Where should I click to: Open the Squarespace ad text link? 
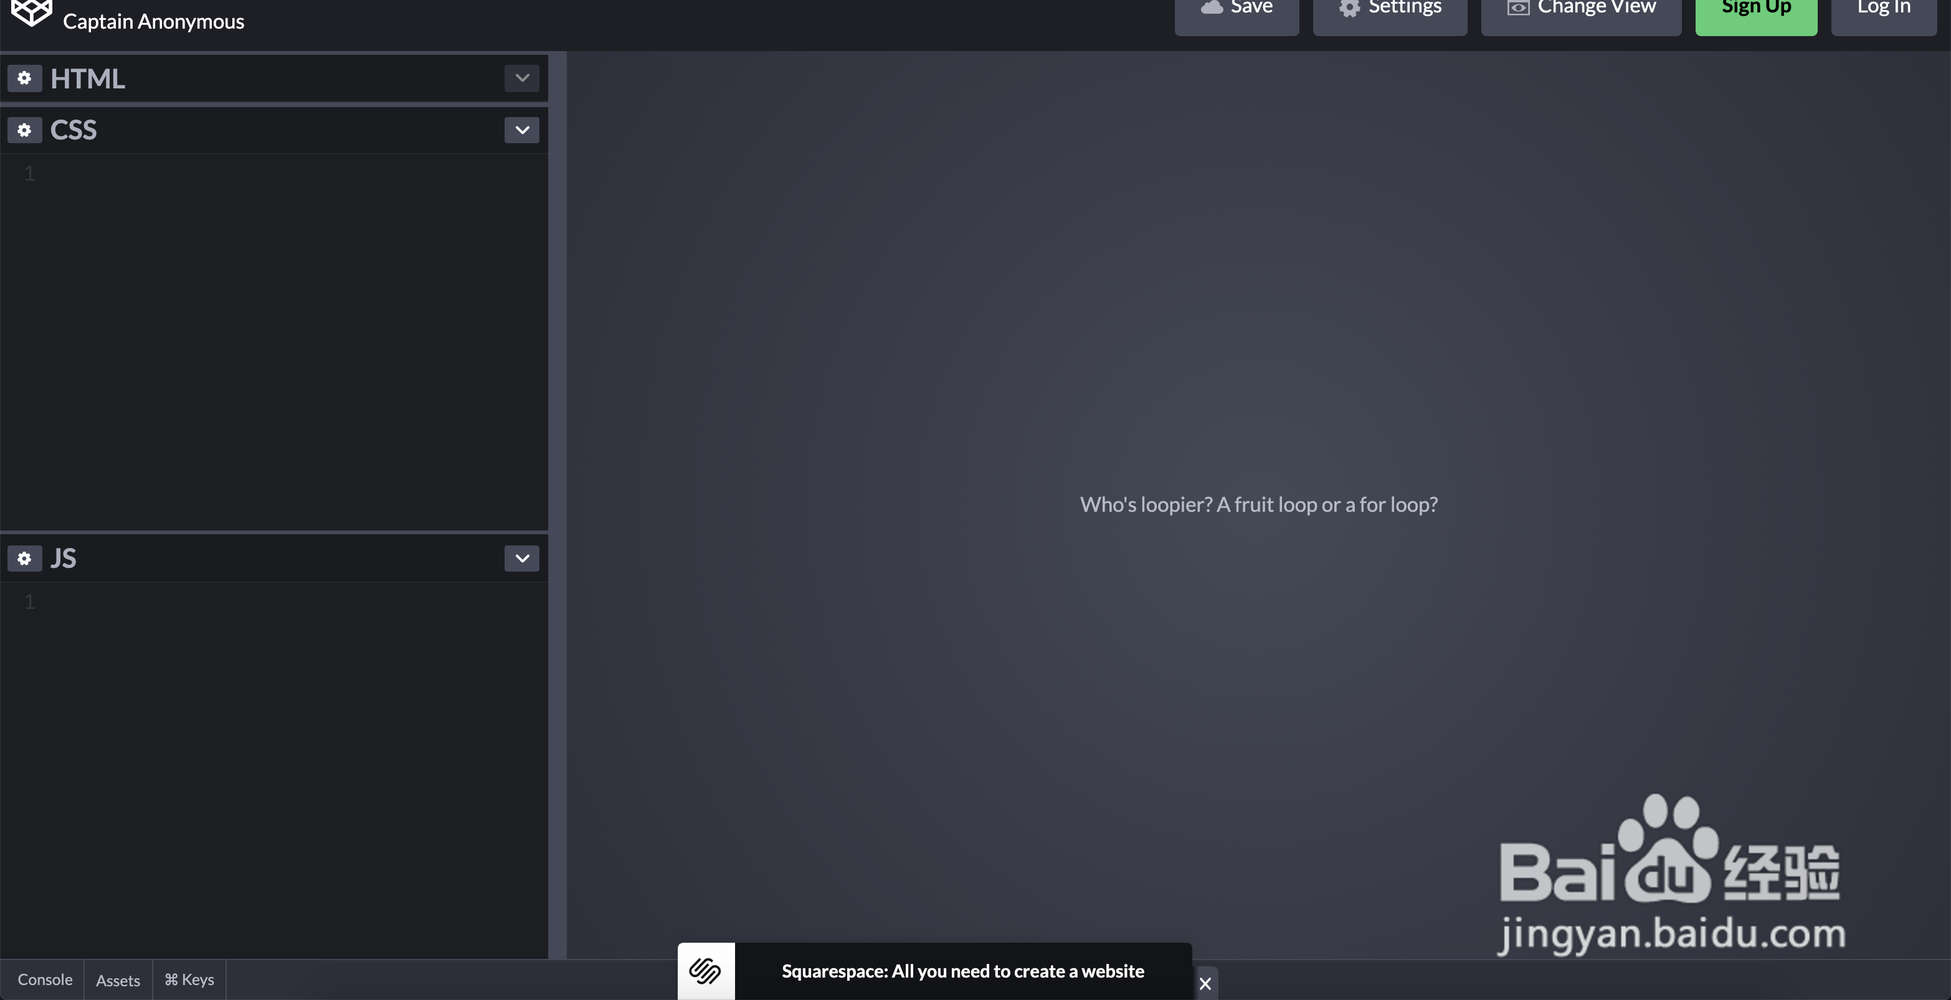tap(962, 971)
